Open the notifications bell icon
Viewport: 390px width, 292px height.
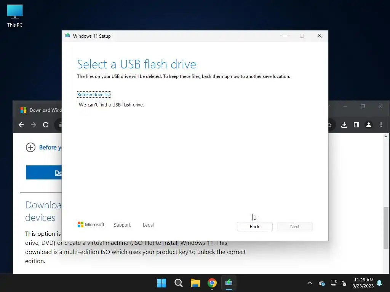(380, 283)
